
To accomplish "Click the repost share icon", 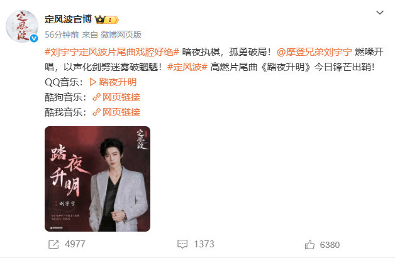I will point(53,244).
